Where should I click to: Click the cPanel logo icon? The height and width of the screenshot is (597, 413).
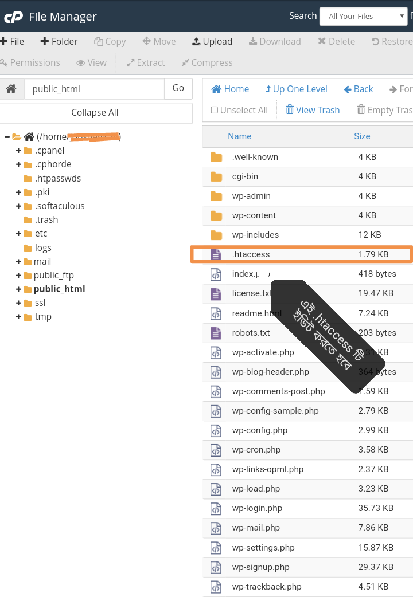(x=13, y=17)
